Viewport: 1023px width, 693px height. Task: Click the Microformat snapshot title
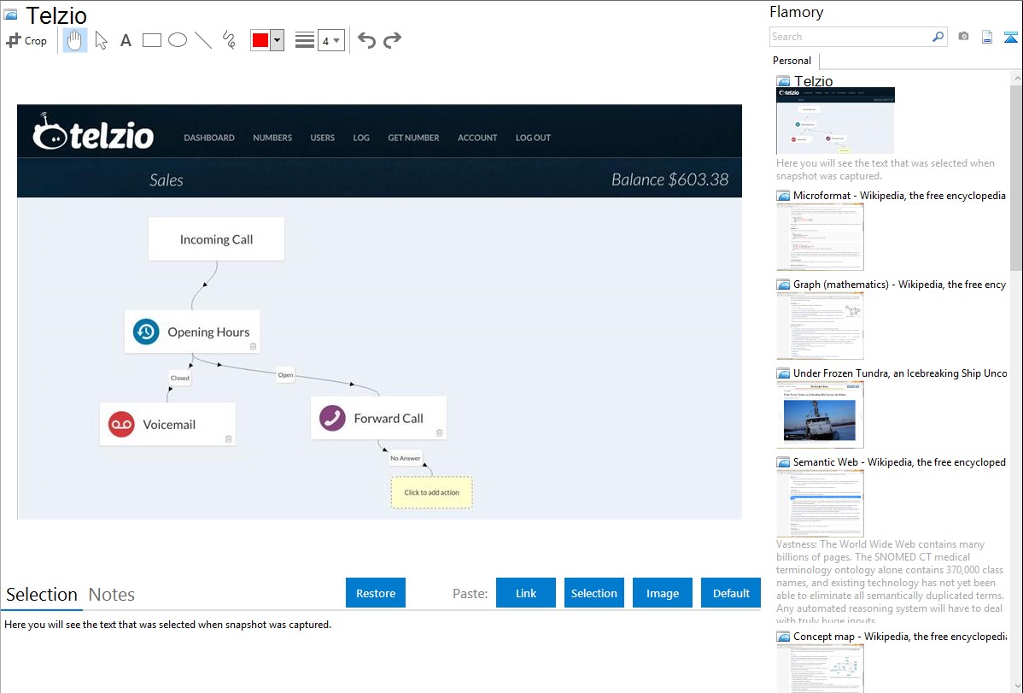tap(899, 196)
